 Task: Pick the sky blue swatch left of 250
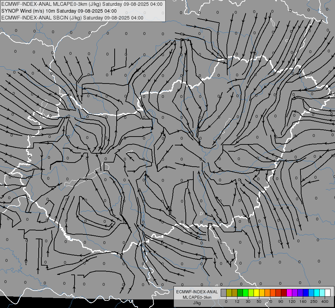(x=311, y=293)
